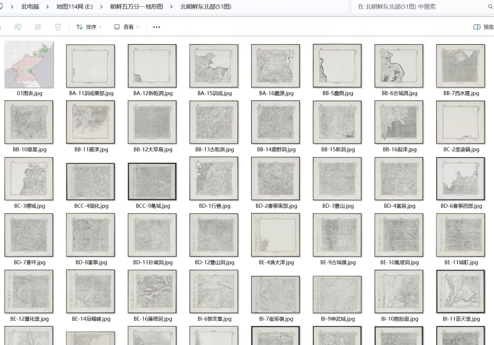Click the file name starting with BE-9
This screenshot has width=494, height=345.
[338, 263]
